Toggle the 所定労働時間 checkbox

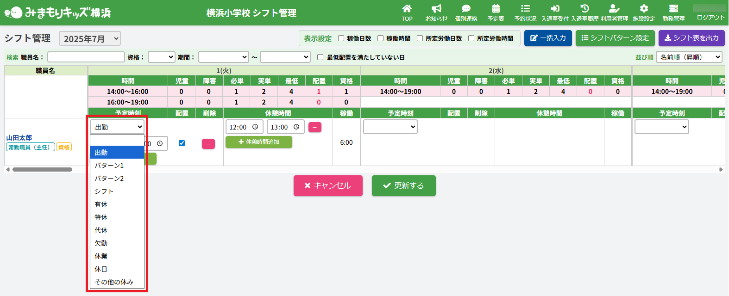471,38
